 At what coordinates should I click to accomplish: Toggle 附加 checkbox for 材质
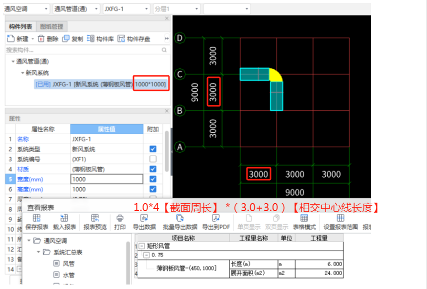pos(153,169)
